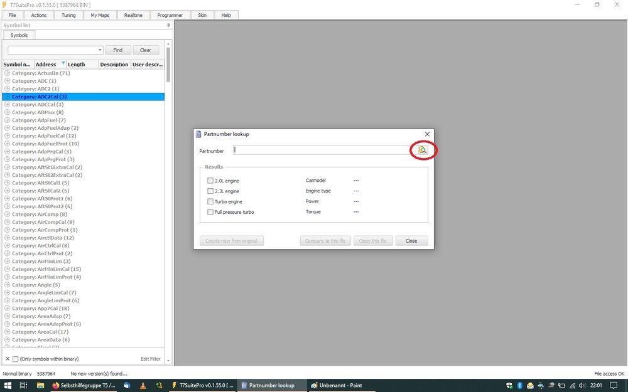Click the filter icon in Address column header
Viewport: 628px width, 392px height.
coord(63,63)
